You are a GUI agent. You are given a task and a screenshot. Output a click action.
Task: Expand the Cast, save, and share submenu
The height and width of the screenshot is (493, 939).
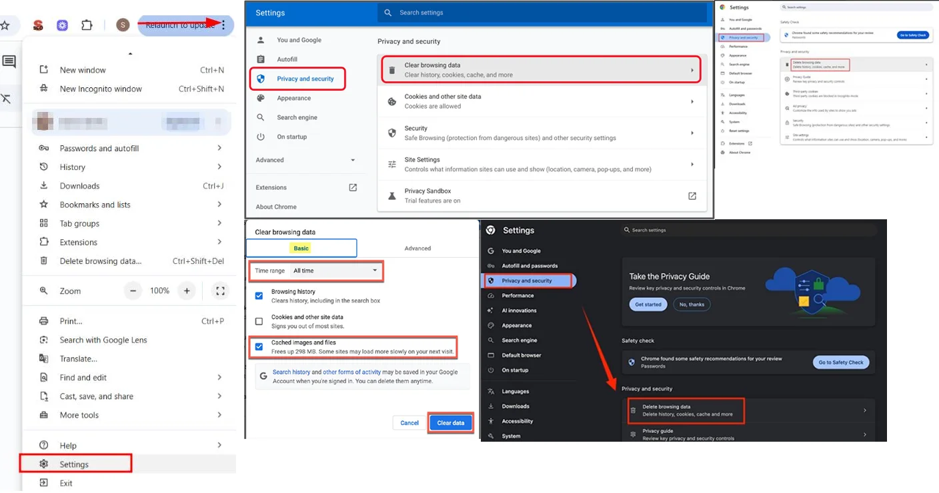[219, 396]
